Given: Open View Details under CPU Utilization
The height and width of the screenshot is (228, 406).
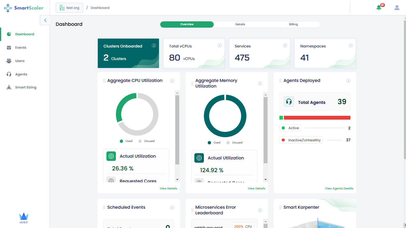Looking at the screenshot, I should tap(168, 189).
